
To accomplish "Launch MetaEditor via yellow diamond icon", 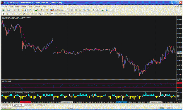I will pos(47,10).
